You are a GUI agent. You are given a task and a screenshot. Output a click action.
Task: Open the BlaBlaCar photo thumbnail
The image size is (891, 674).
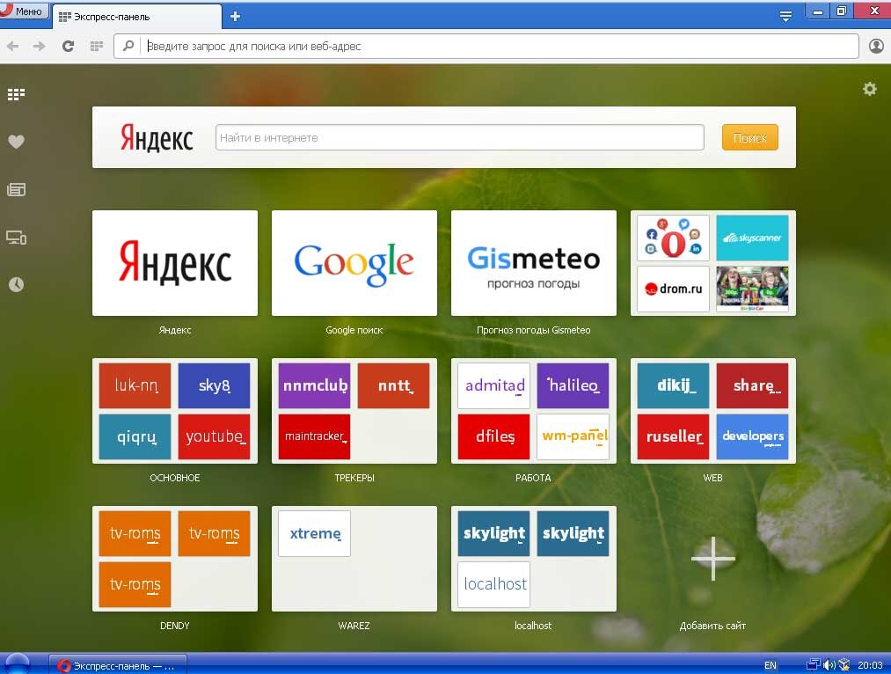point(752,289)
